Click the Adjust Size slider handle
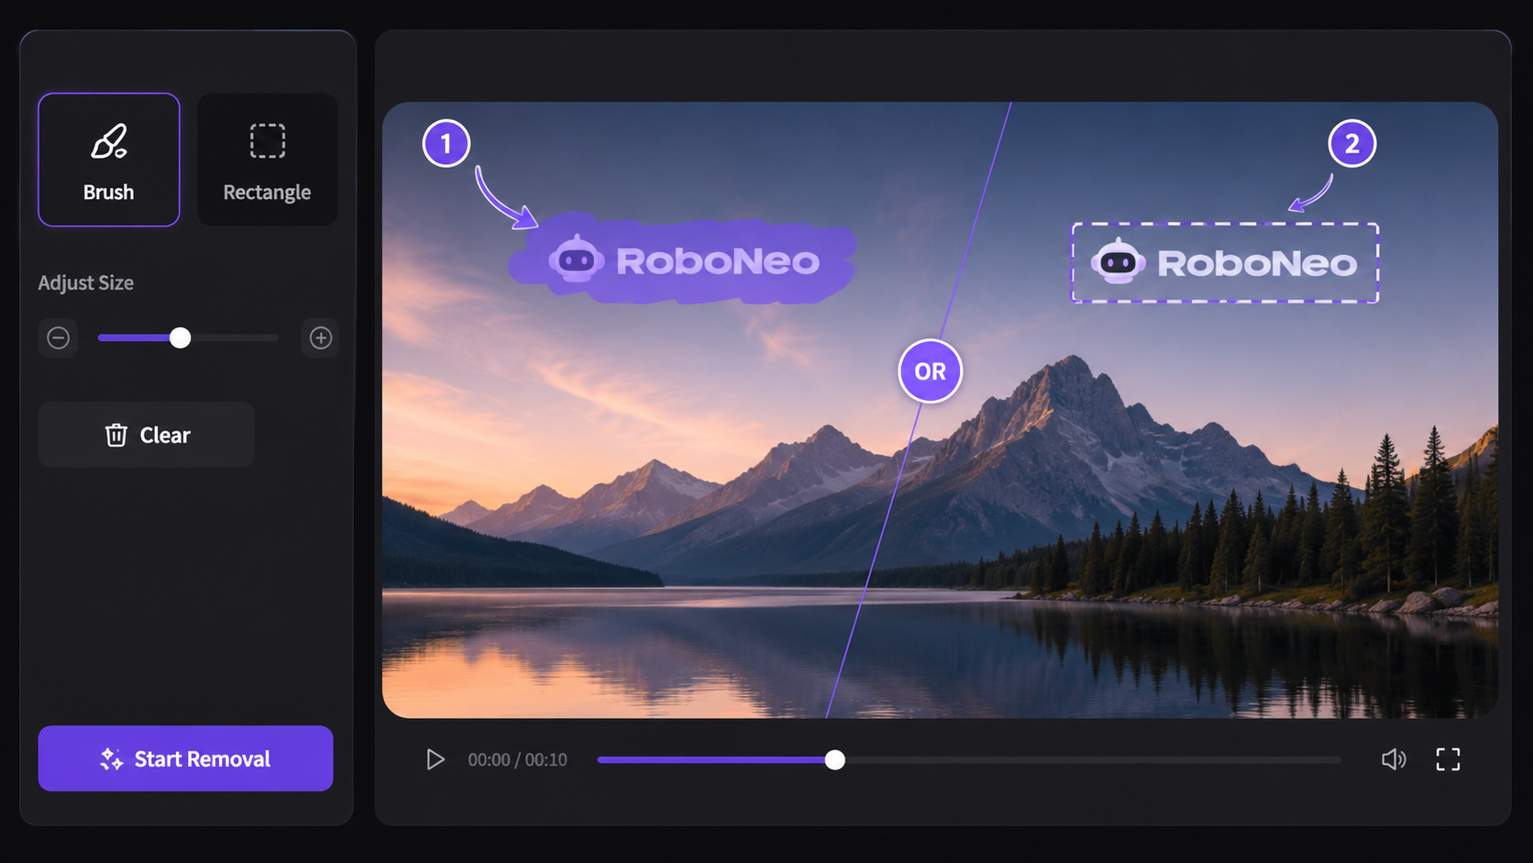The width and height of the screenshot is (1533, 863). (181, 338)
